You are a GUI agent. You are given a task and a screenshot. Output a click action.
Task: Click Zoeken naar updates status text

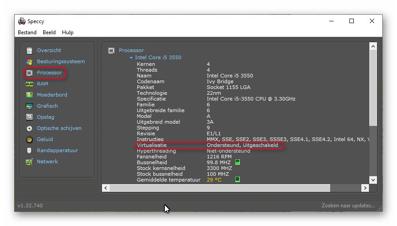pyautogui.click(x=348, y=206)
